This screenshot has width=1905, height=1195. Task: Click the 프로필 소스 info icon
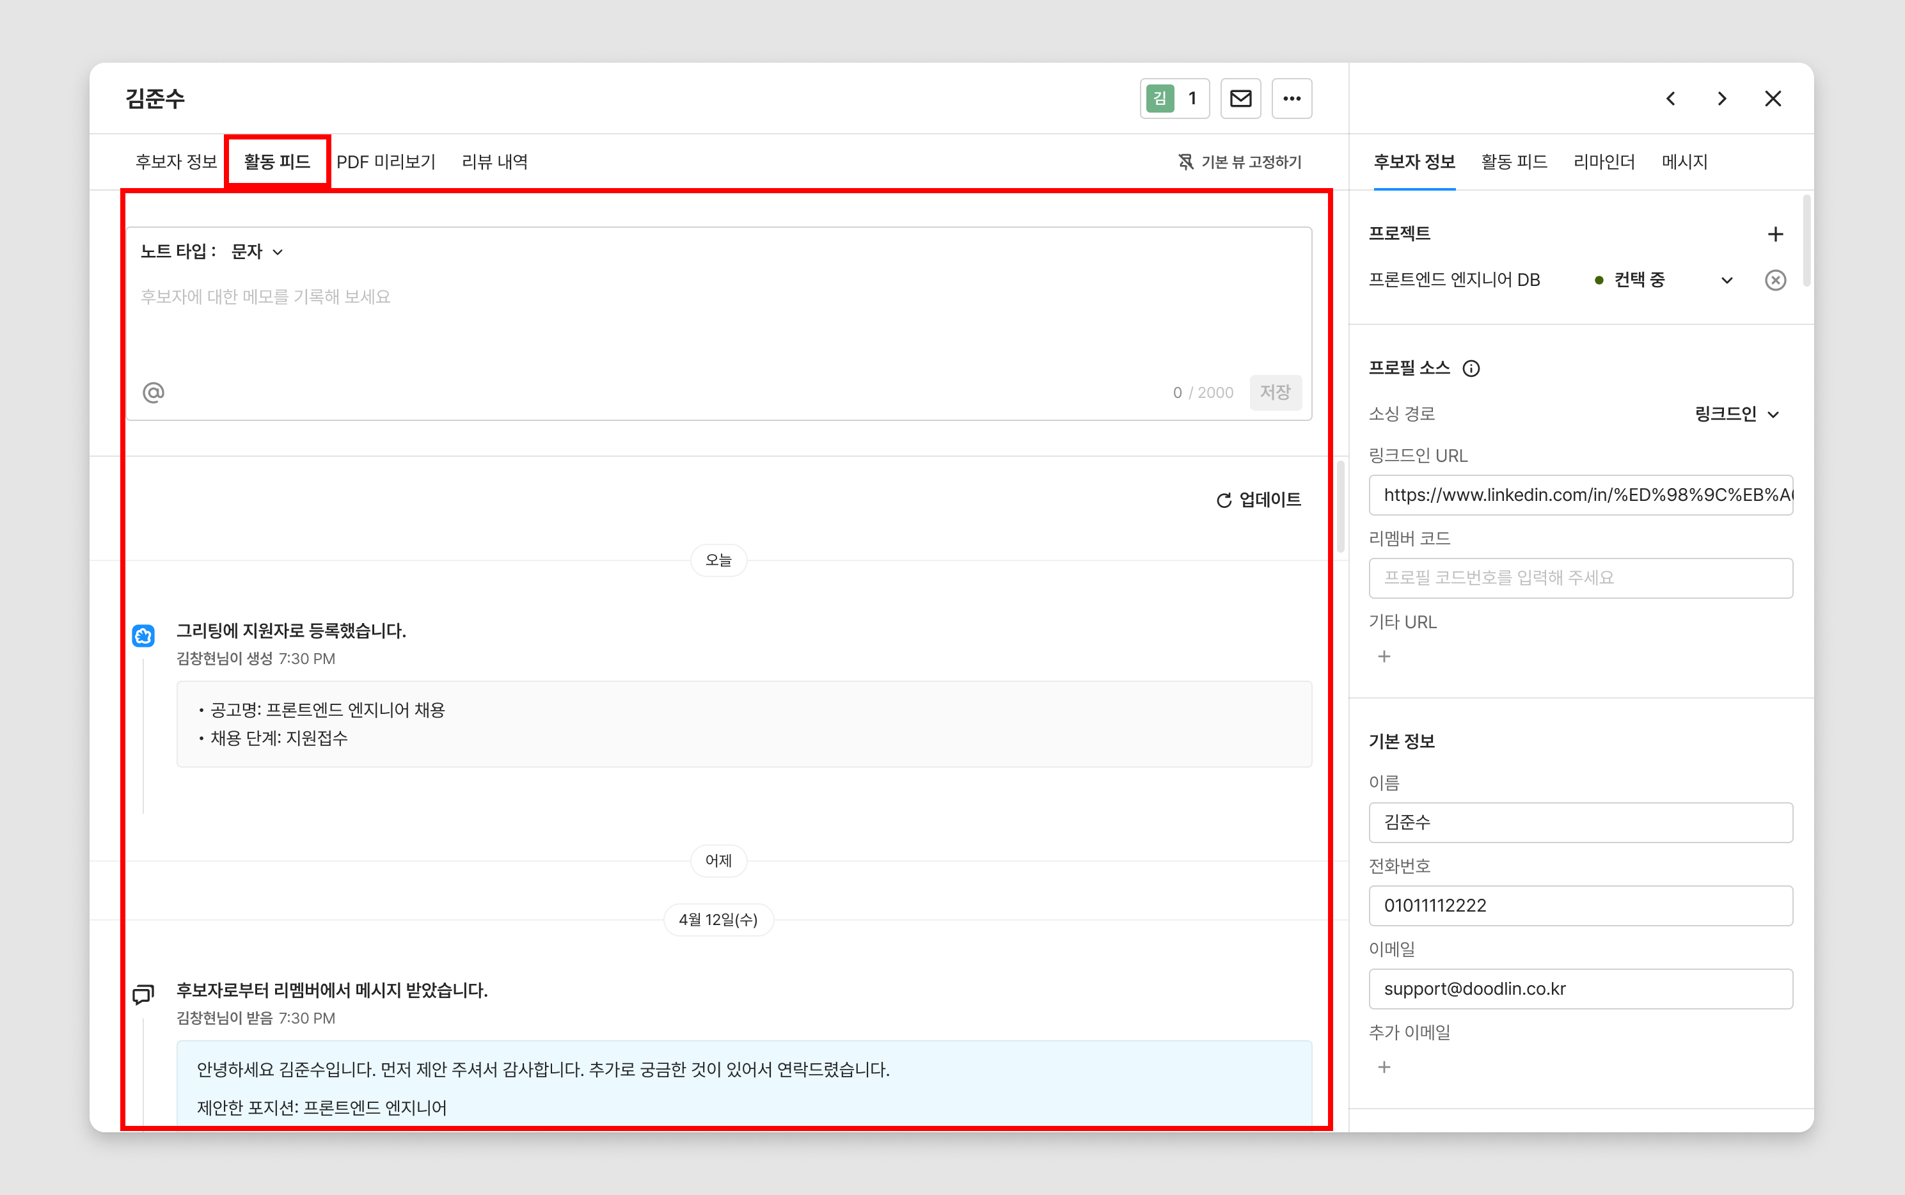pyautogui.click(x=1471, y=368)
